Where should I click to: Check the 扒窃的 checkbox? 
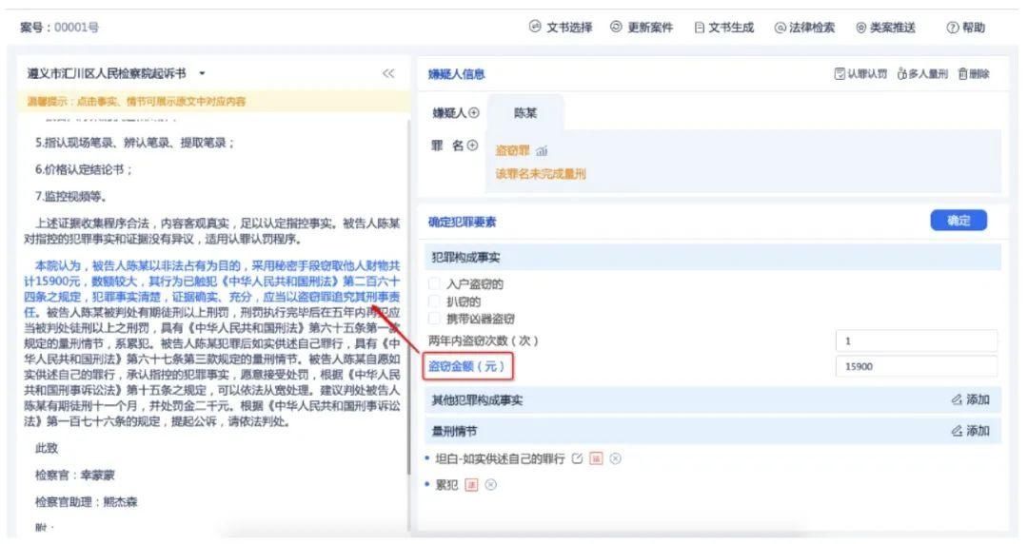click(434, 301)
